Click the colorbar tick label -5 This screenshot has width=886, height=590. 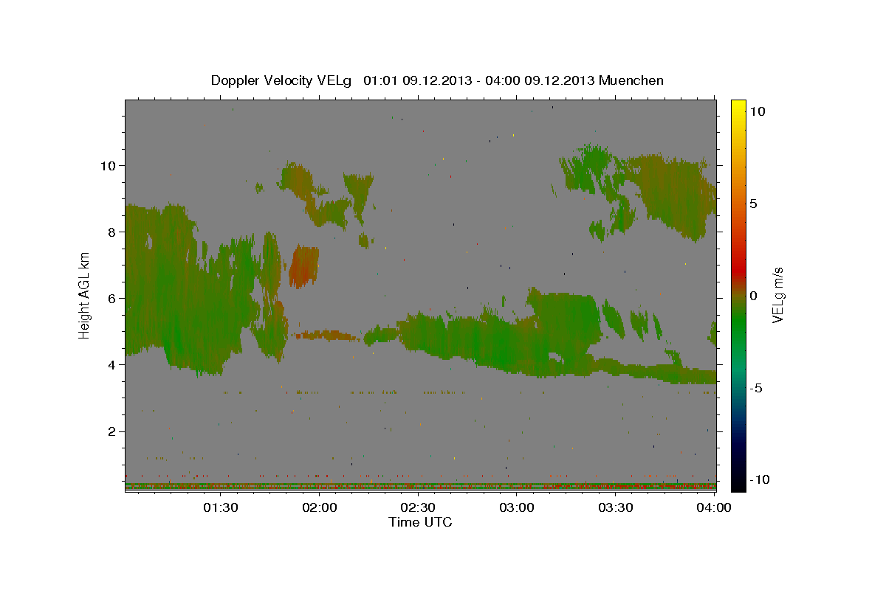757,388
